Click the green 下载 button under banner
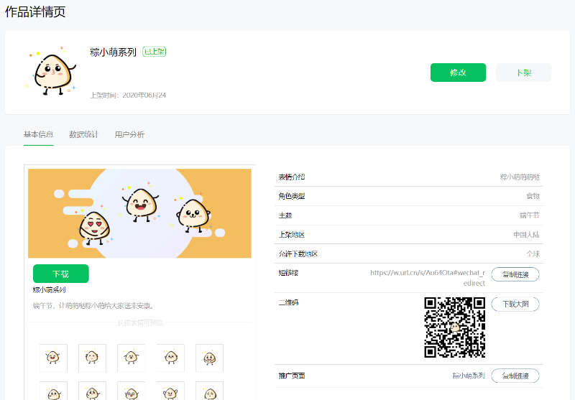 pyautogui.click(x=61, y=274)
